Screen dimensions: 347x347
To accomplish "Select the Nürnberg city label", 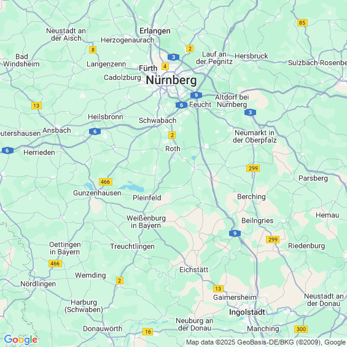I will 171,80.
